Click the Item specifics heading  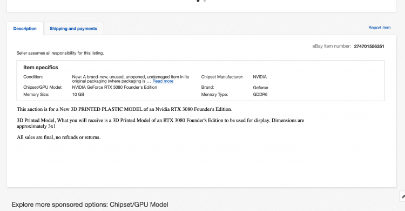pos(40,67)
